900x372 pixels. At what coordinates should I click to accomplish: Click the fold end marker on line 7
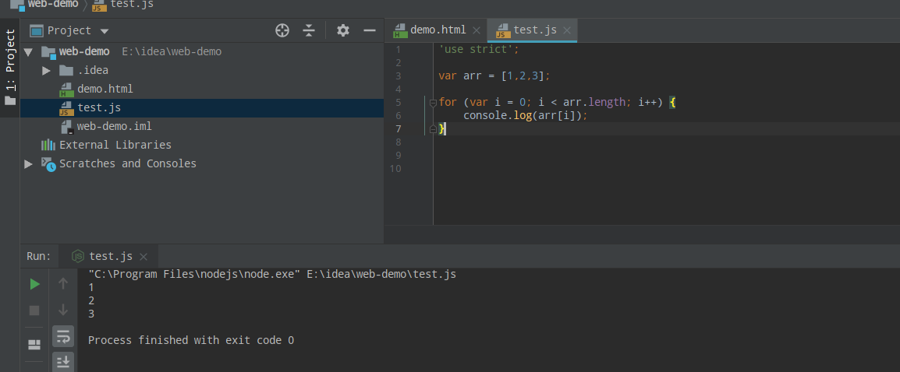[434, 129]
